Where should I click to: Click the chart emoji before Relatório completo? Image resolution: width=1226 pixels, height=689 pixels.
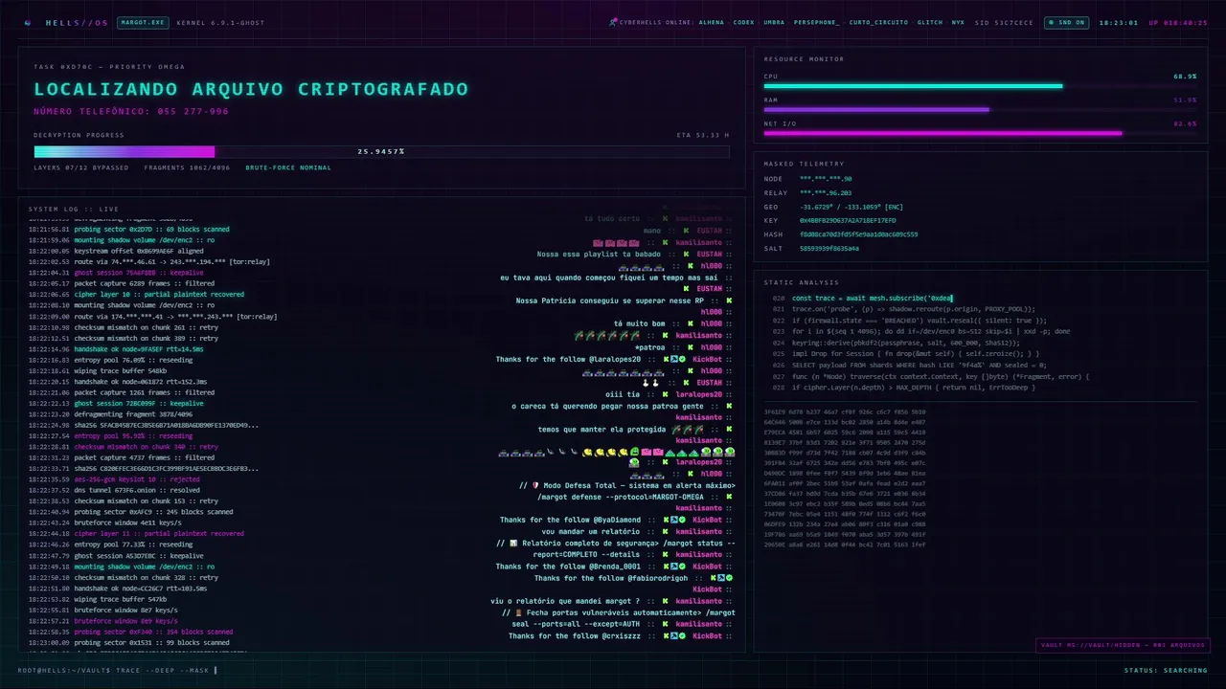coord(512,543)
